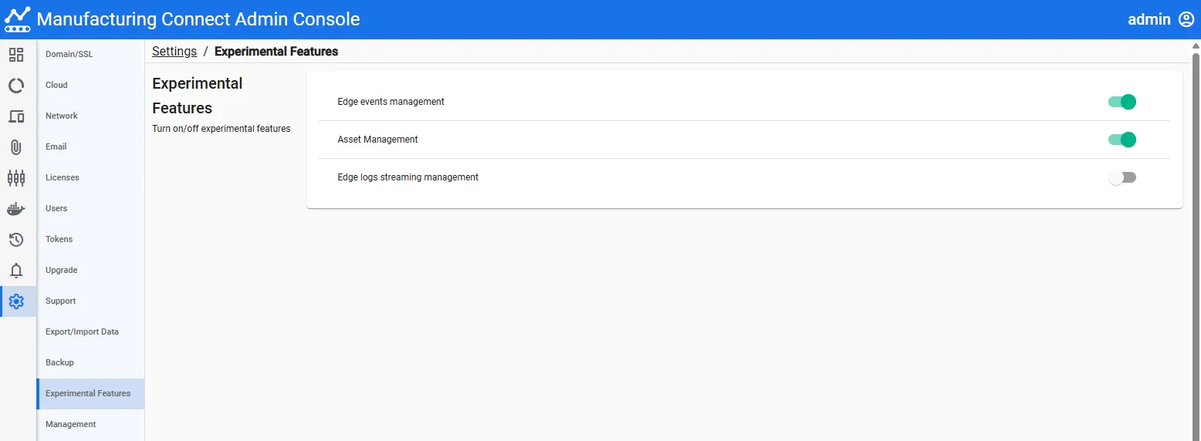1201x441 pixels.
Task: Turn off the Asset Management toggle
Action: pos(1122,140)
